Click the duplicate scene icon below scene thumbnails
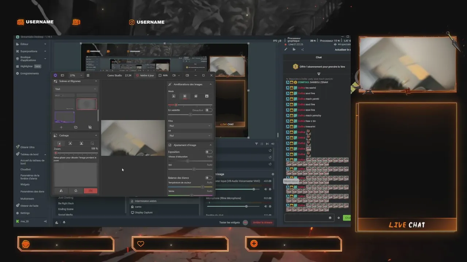The width and height of the screenshot is (467, 262). [x=76, y=127]
